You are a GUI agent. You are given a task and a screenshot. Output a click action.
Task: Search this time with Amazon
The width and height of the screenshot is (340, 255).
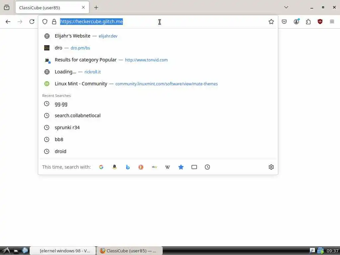115,167
